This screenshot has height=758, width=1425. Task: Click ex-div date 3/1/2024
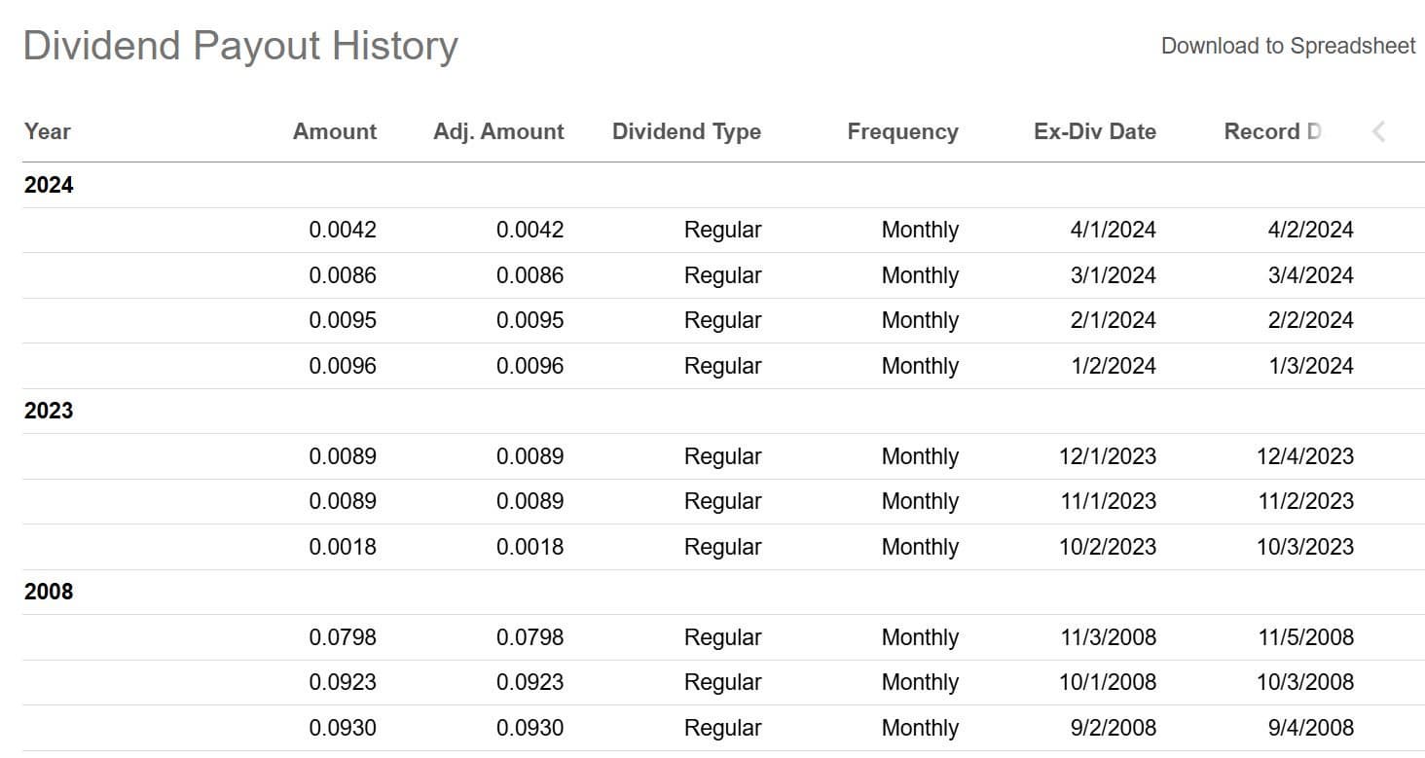(x=1114, y=275)
